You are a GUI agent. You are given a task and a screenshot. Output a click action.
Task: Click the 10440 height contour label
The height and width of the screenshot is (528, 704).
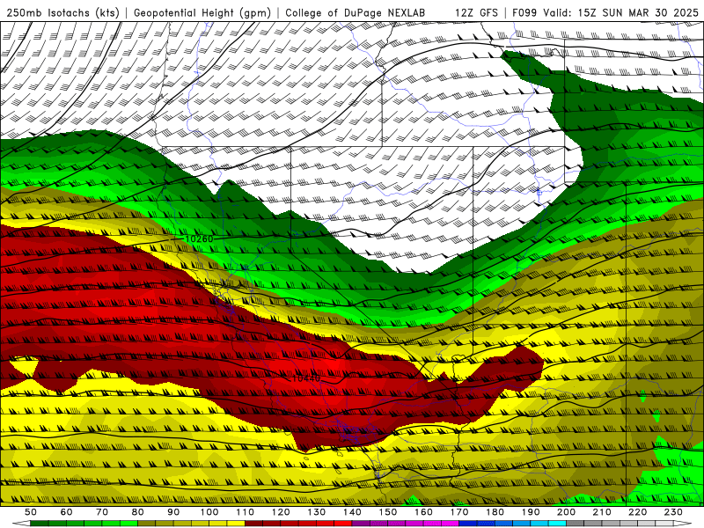tap(306, 378)
